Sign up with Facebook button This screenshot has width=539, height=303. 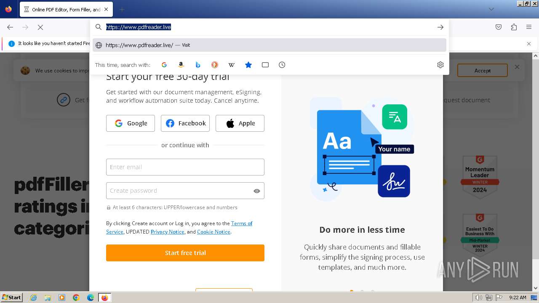[185, 123]
